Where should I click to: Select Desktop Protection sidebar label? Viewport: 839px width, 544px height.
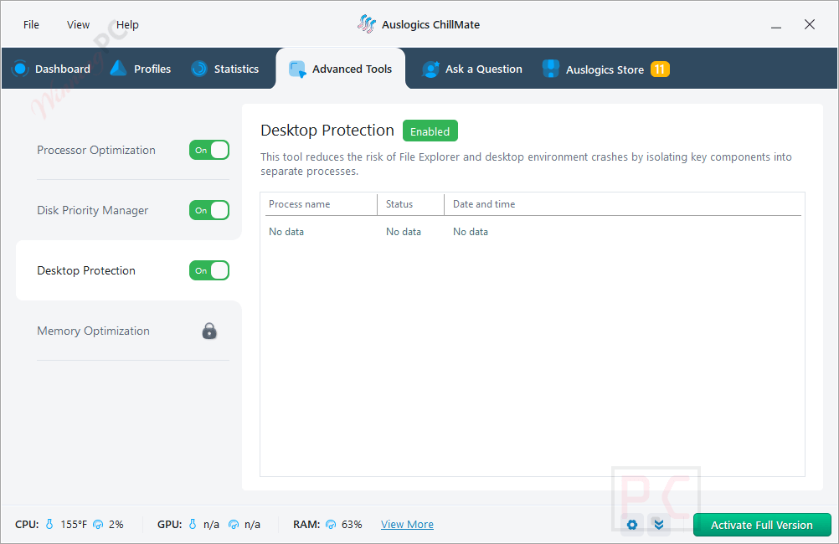click(86, 270)
